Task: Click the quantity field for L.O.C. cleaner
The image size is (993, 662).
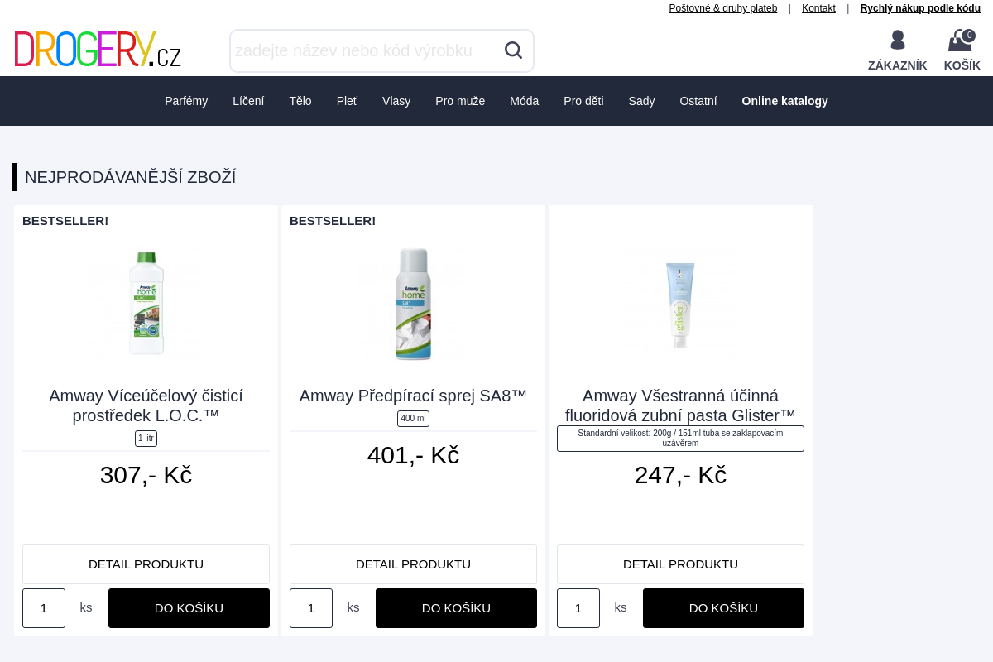Action: tap(44, 608)
